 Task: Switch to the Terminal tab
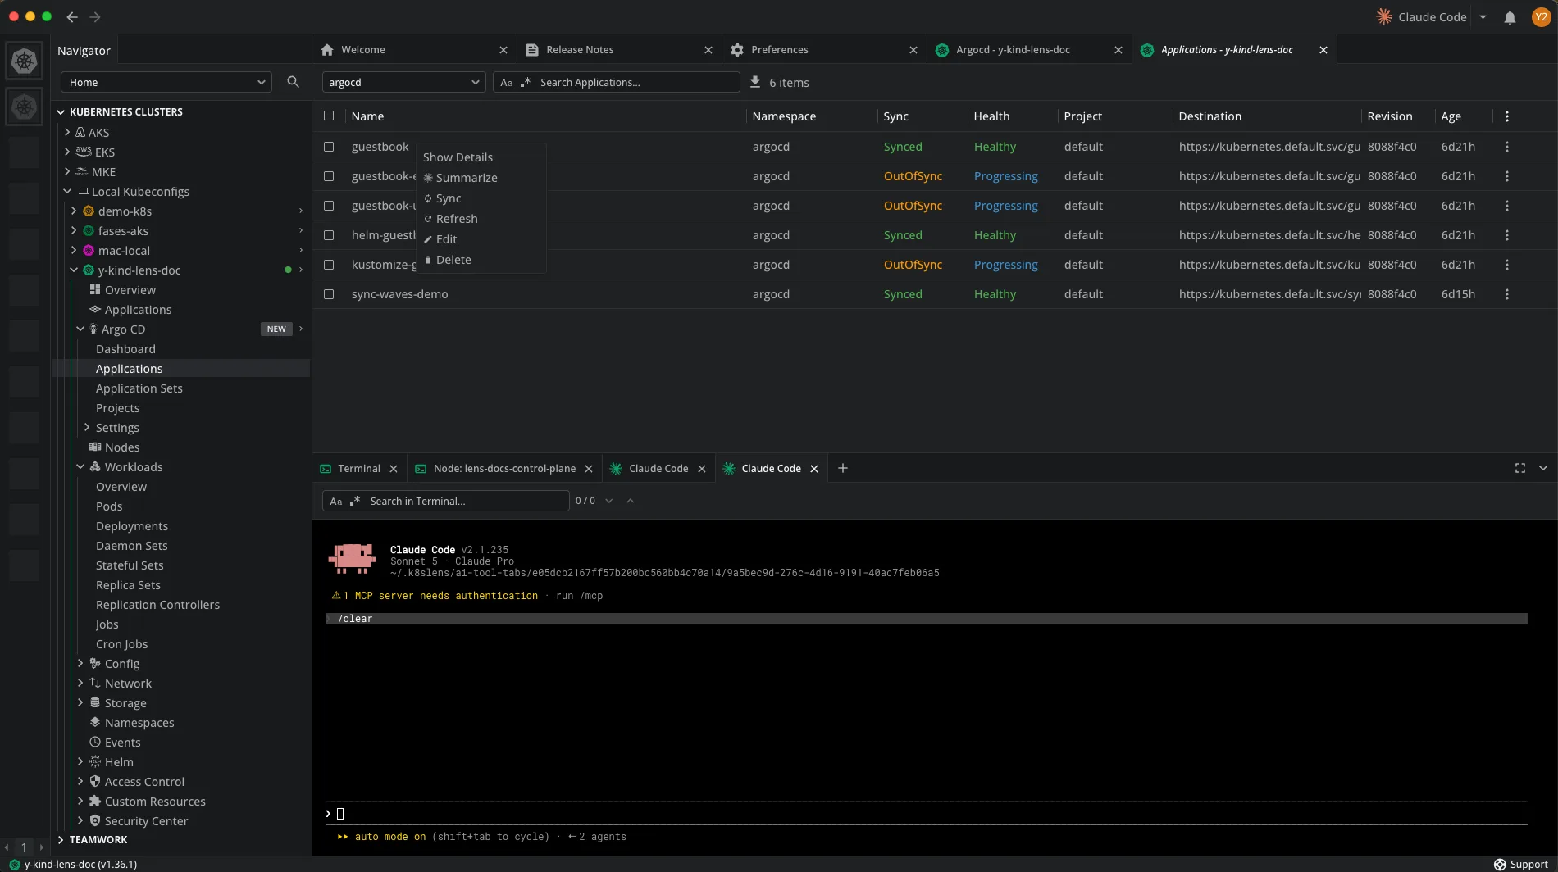[x=359, y=469]
